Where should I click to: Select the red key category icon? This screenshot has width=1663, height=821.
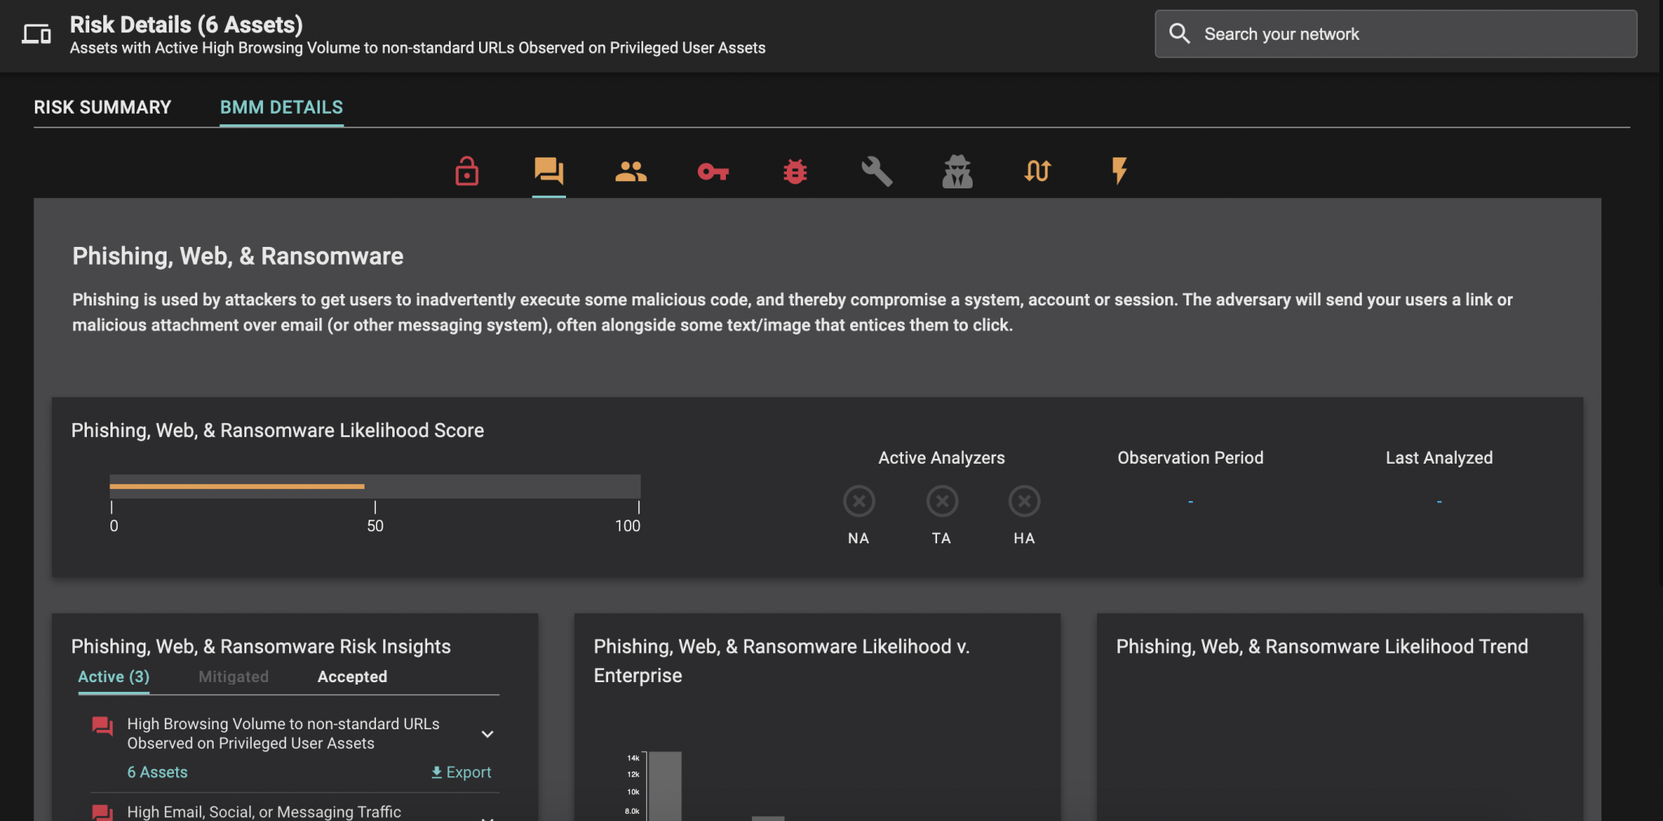pyautogui.click(x=713, y=171)
